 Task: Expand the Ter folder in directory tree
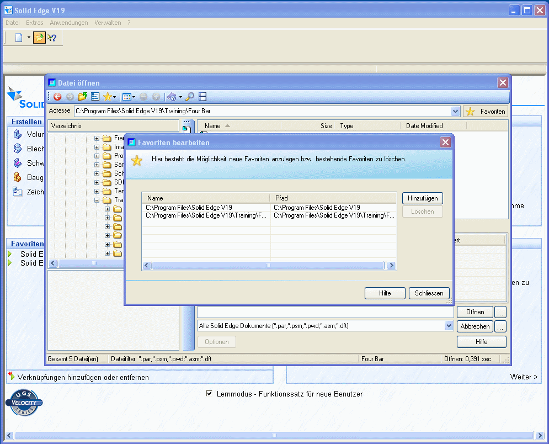click(x=97, y=191)
